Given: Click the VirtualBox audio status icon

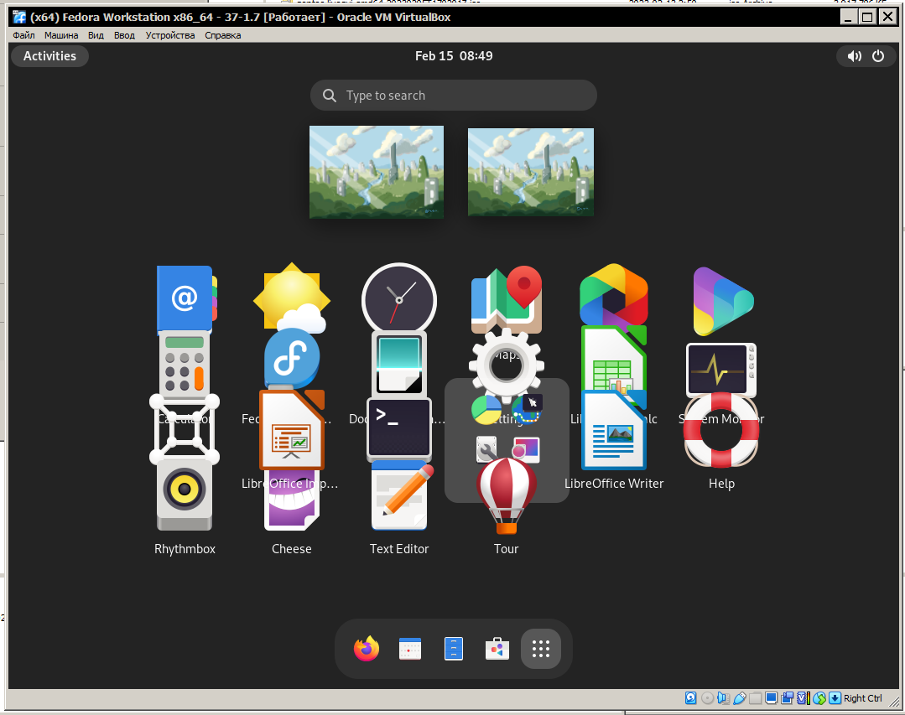Looking at the screenshot, I should point(723,698).
